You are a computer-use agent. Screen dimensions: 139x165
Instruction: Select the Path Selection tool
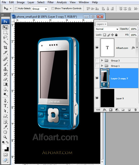pos(5,111)
